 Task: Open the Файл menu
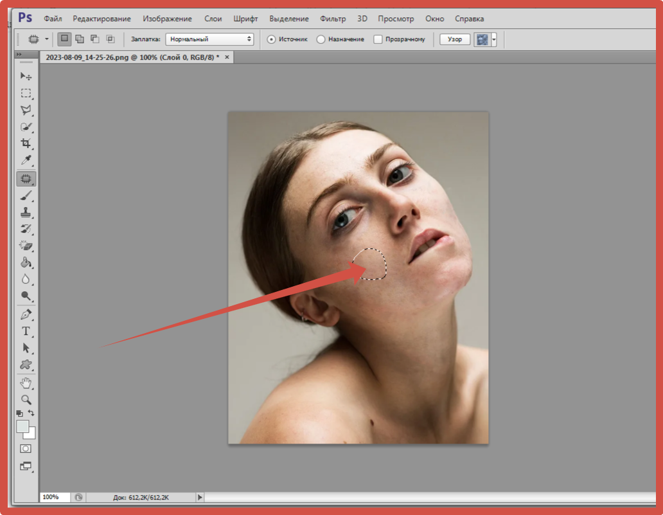[x=53, y=19]
